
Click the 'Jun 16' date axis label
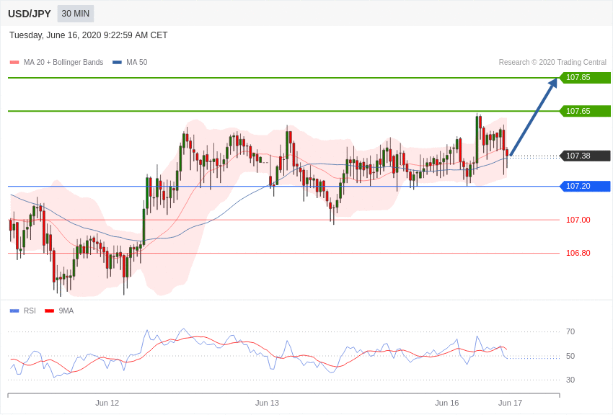coord(447,403)
